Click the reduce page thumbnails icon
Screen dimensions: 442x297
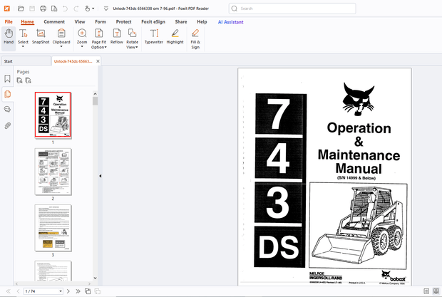(x=29, y=80)
